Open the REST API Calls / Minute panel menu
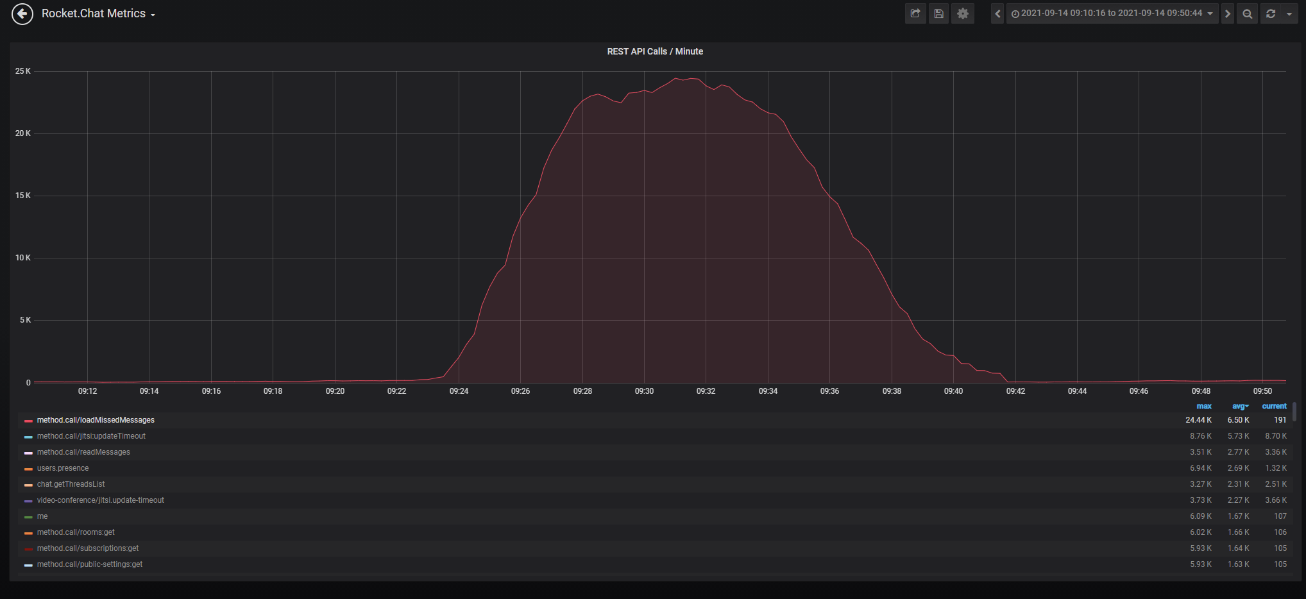Image resolution: width=1306 pixels, height=599 pixels. coord(654,51)
